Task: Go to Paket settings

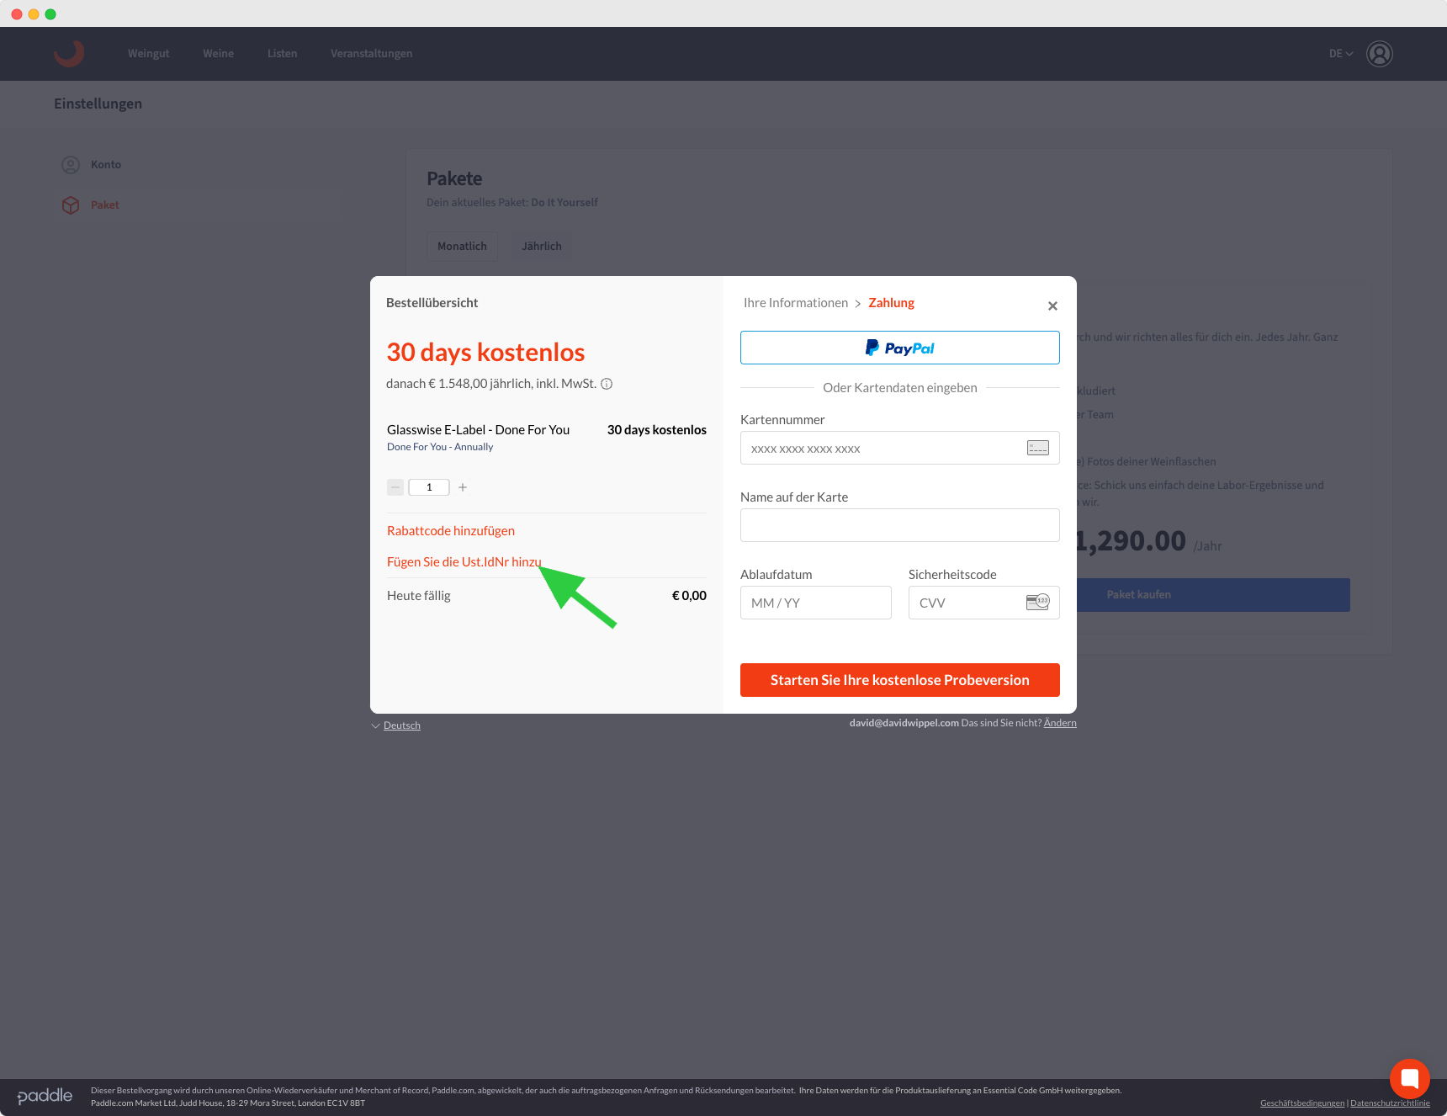Action: tap(105, 205)
